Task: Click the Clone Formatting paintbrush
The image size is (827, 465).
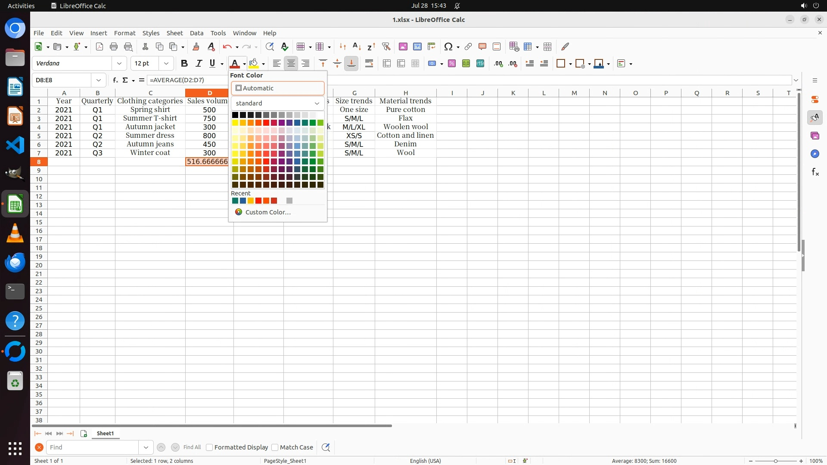Action: [196, 46]
